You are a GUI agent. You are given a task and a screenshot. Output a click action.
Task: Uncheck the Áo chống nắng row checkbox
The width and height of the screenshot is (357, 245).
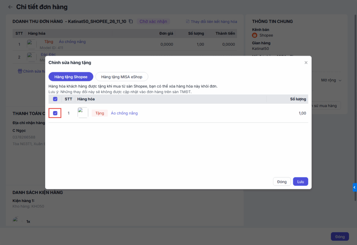coord(55,113)
